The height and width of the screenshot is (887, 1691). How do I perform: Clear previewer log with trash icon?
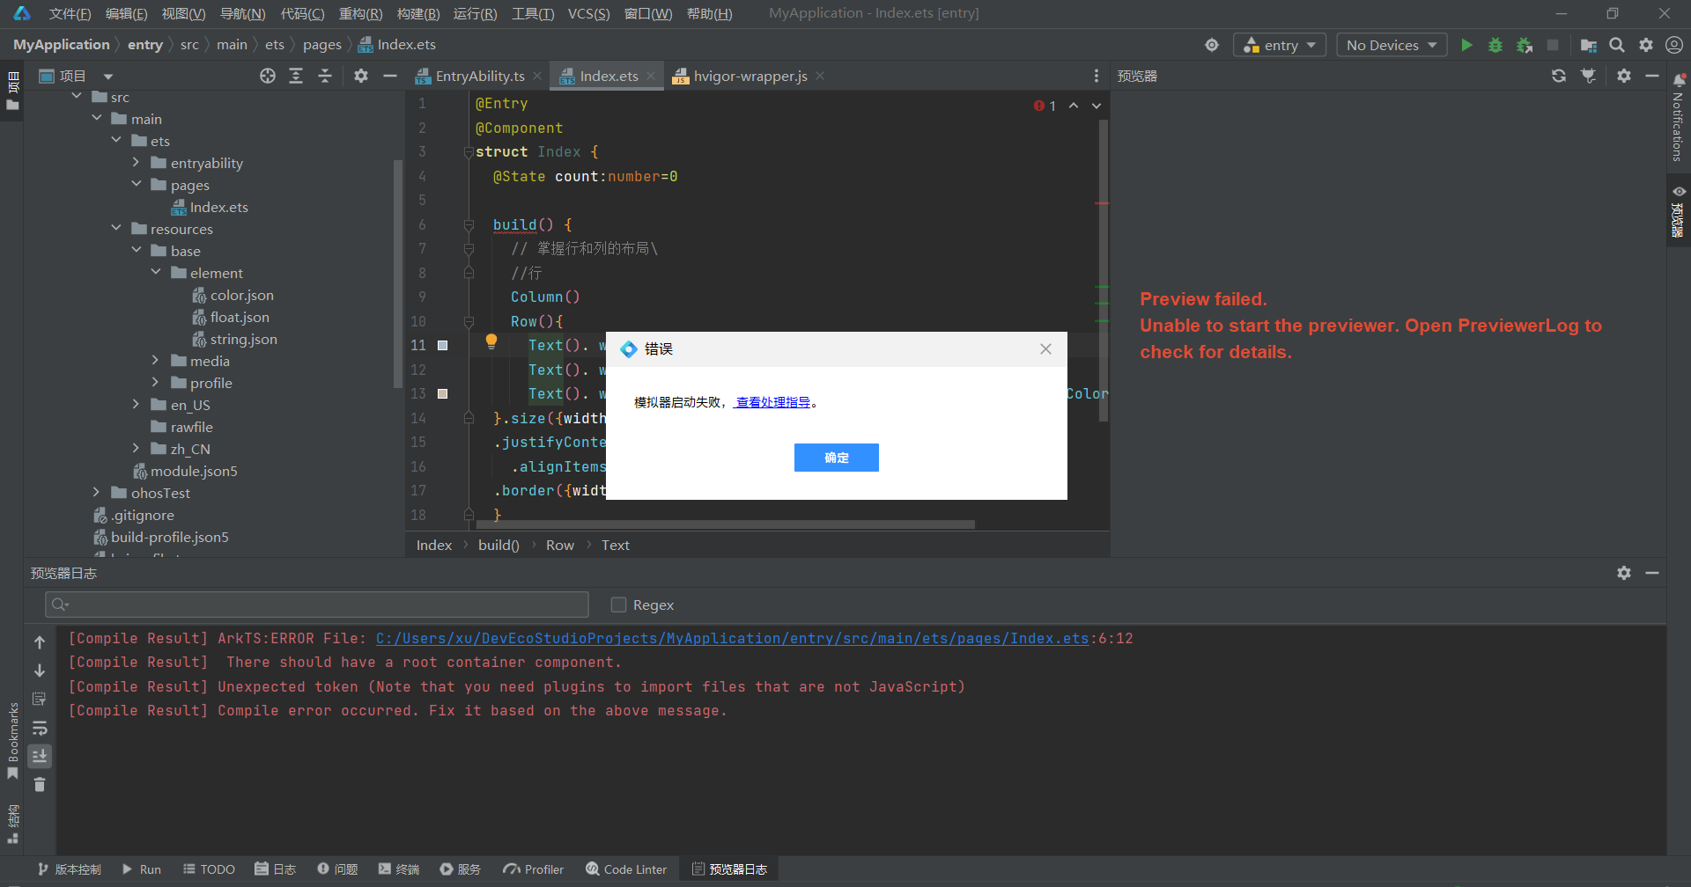point(40,784)
